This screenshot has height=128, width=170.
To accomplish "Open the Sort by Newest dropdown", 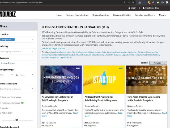I will point(158,63).
